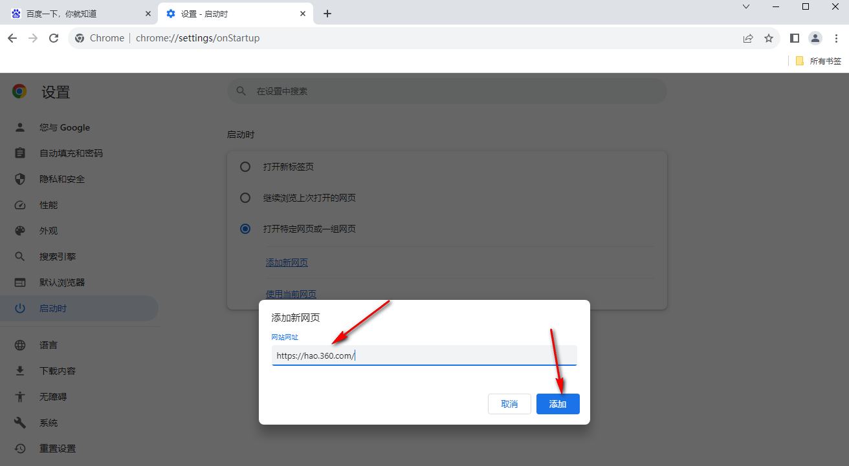Select 打开特定网页或一组网页 radio option
Image resolution: width=849 pixels, height=466 pixels.
click(245, 229)
